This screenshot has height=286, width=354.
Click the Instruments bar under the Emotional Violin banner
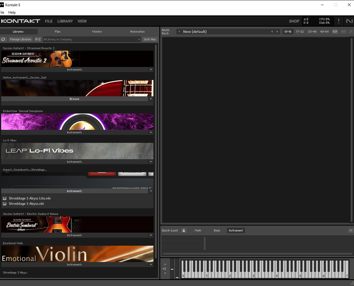coord(74,265)
